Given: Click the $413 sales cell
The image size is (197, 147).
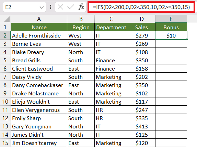Looking at the screenshot, I should point(141,126).
